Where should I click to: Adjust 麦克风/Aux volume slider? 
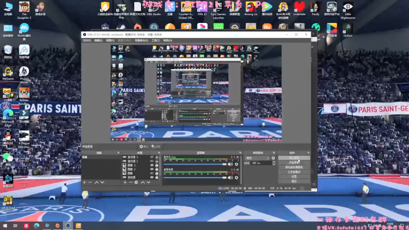click(195, 164)
